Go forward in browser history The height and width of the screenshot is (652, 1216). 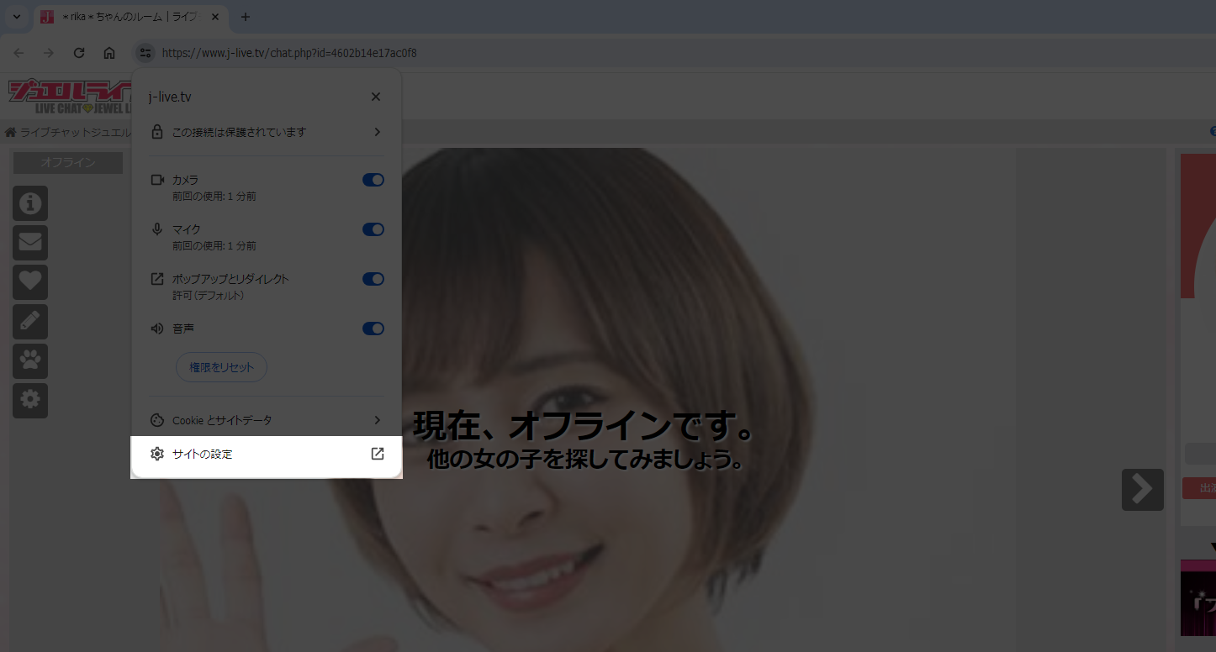tap(49, 53)
